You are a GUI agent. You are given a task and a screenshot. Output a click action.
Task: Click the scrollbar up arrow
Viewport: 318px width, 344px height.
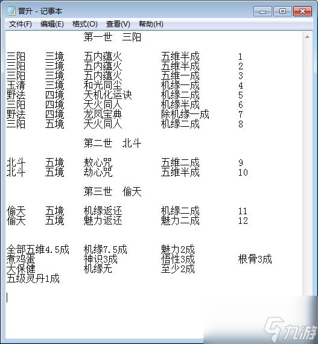[307, 37]
